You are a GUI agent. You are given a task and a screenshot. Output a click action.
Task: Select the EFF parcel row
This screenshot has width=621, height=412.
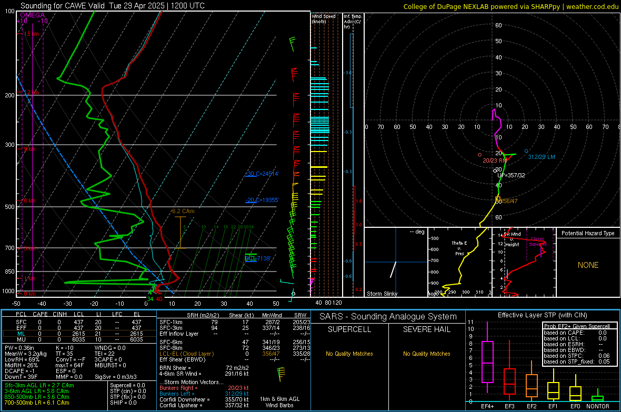pyautogui.click(x=79, y=328)
